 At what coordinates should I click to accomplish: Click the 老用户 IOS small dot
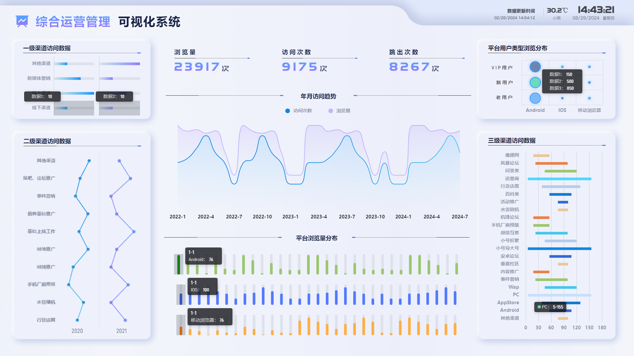(x=562, y=98)
